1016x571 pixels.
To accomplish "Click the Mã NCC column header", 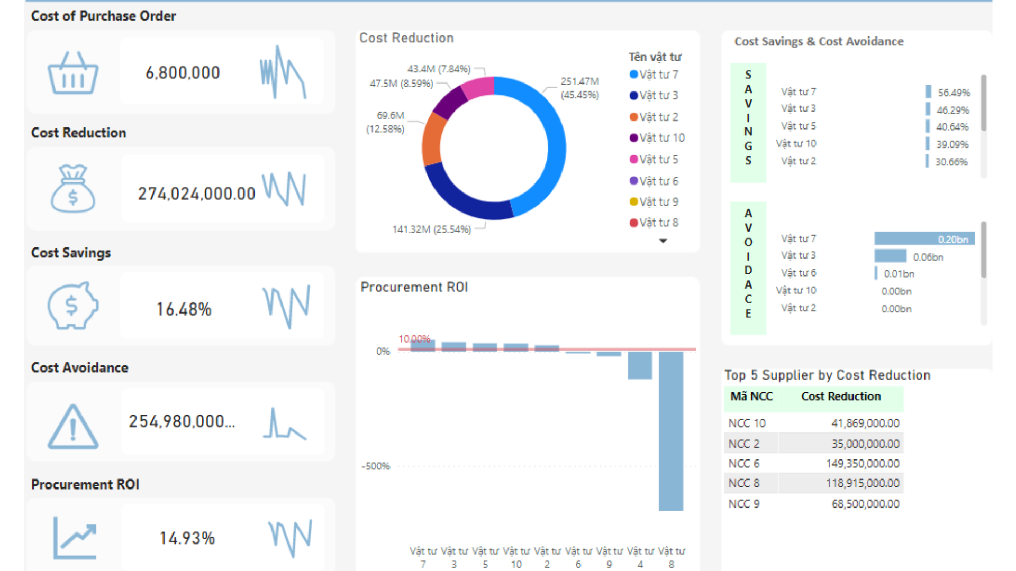I will 752,397.
